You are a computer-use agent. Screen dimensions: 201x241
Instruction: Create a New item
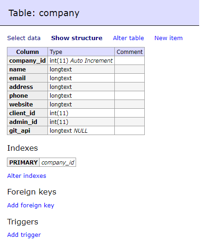(x=168, y=38)
